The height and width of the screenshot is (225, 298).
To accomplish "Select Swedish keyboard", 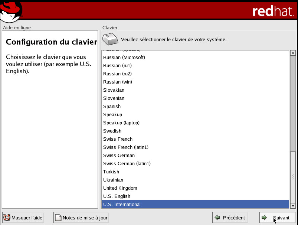I will point(195,131).
